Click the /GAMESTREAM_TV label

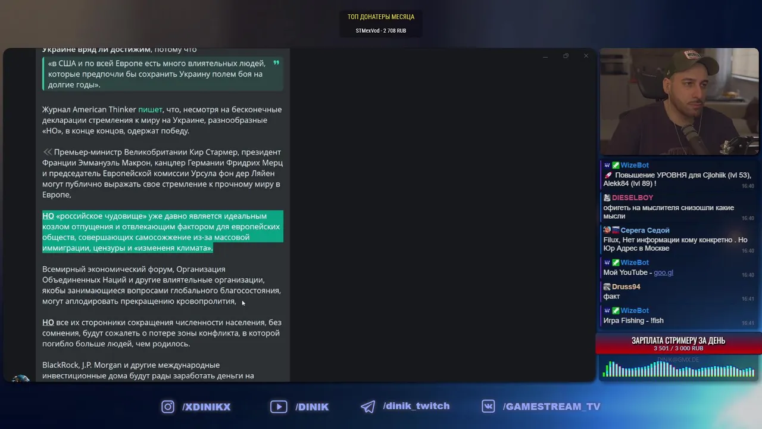point(551,406)
